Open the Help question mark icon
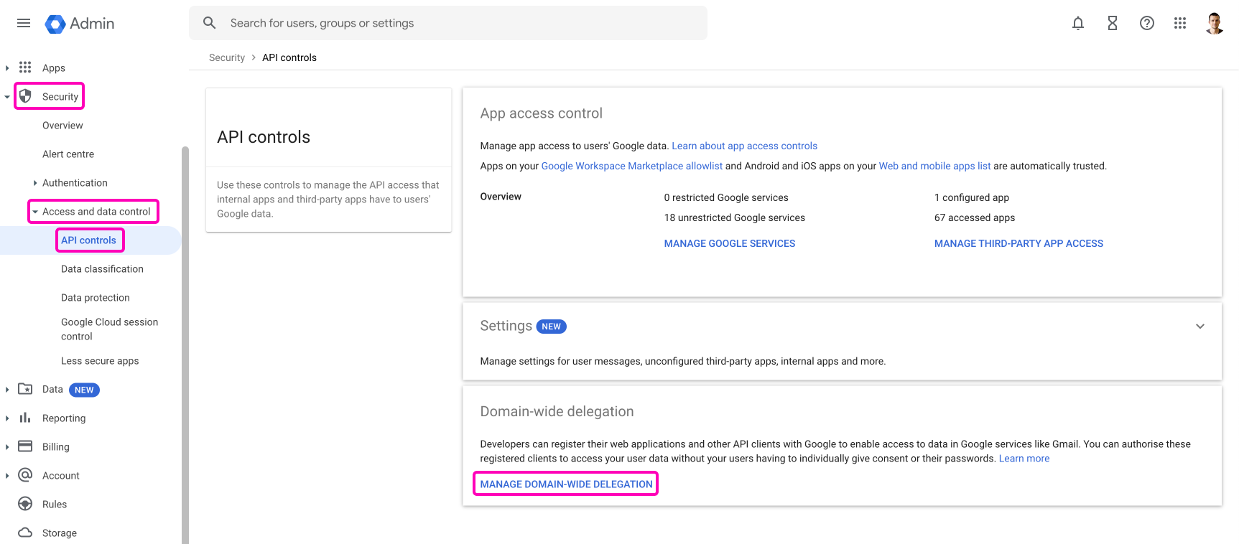The height and width of the screenshot is (544, 1239). pyautogui.click(x=1146, y=23)
